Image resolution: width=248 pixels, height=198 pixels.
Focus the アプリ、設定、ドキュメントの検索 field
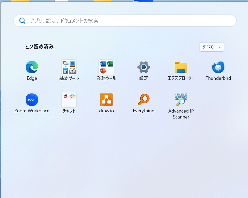point(125,21)
